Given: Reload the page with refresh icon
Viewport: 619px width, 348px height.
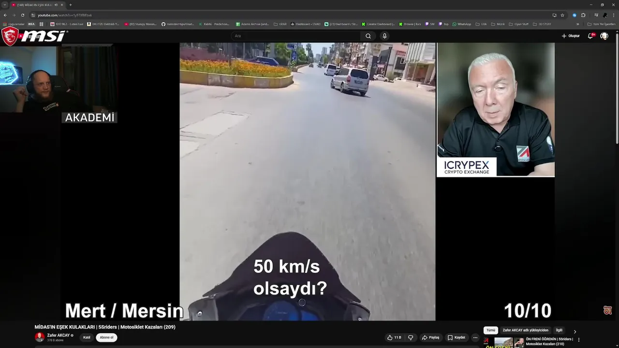Looking at the screenshot, I should [x=22, y=15].
